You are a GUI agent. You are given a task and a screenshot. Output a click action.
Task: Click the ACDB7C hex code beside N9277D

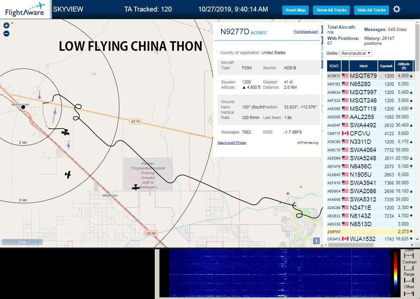click(259, 33)
